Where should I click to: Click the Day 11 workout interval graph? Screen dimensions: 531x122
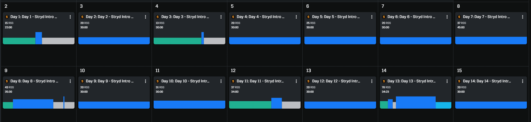pos(265,103)
